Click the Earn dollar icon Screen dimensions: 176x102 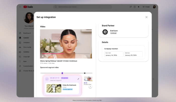(20, 61)
